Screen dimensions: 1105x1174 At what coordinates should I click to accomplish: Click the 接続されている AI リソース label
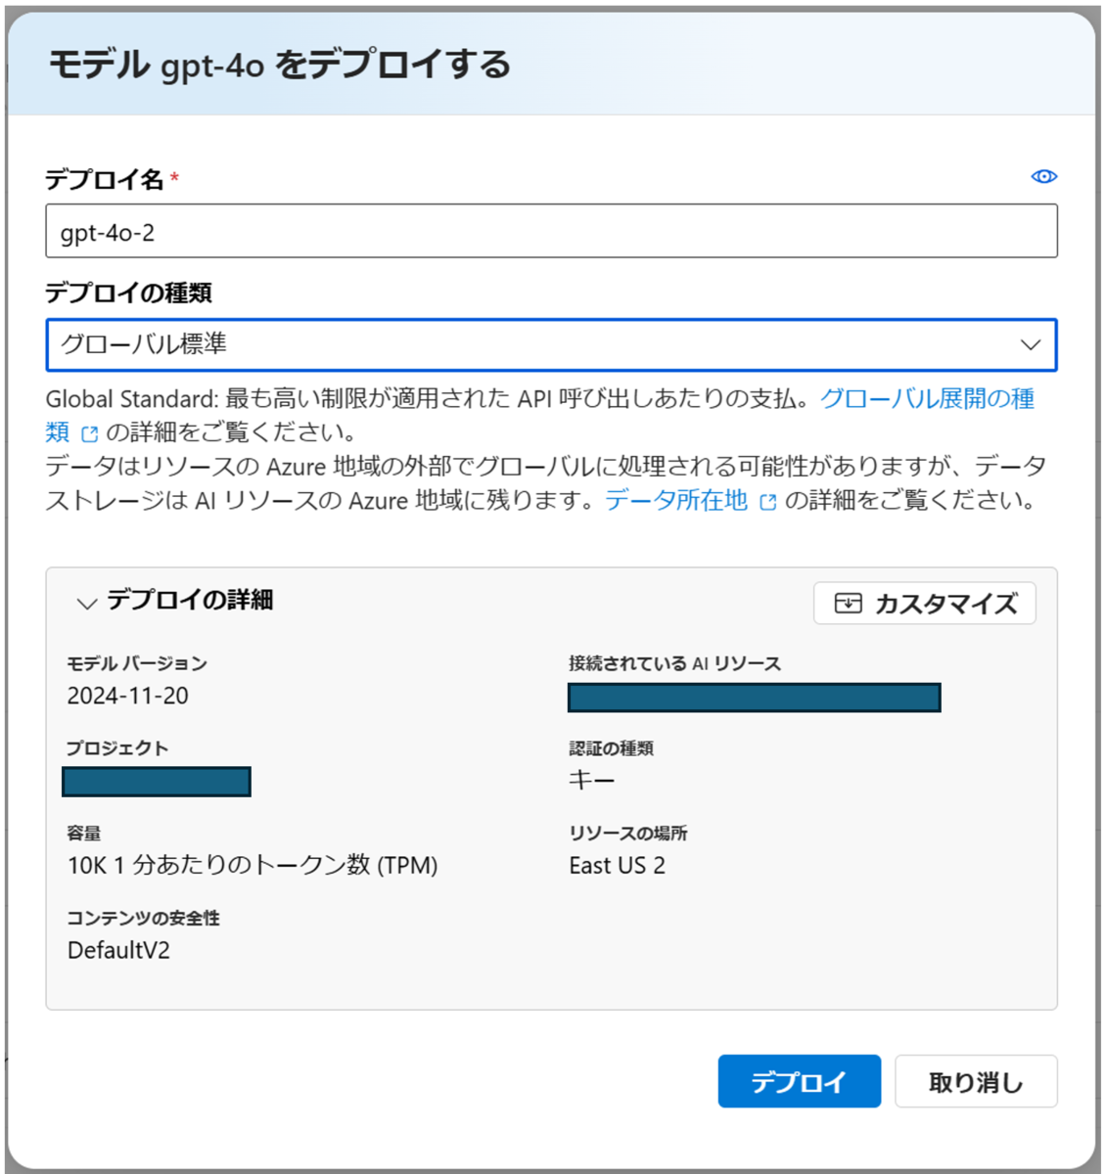click(x=675, y=663)
